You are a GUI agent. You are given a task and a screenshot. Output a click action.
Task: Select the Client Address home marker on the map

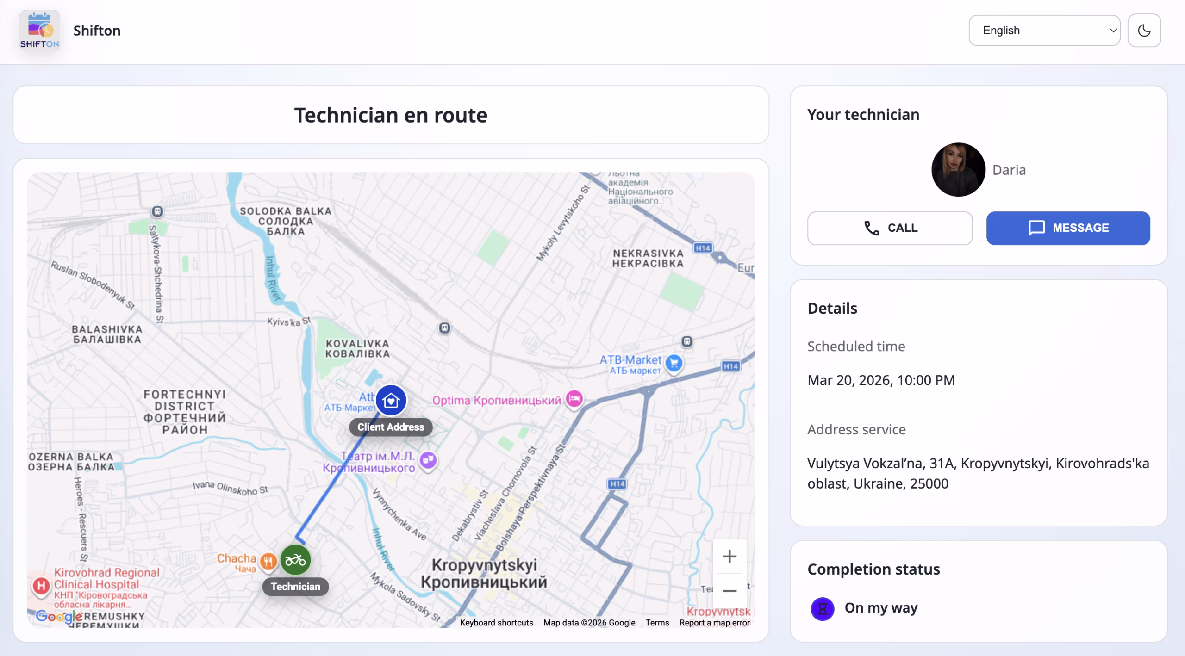tap(391, 401)
